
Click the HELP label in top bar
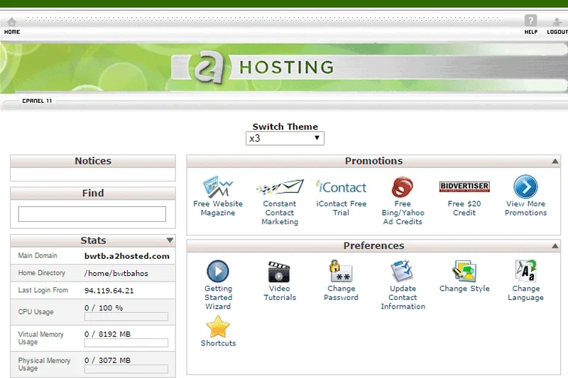click(530, 32)
